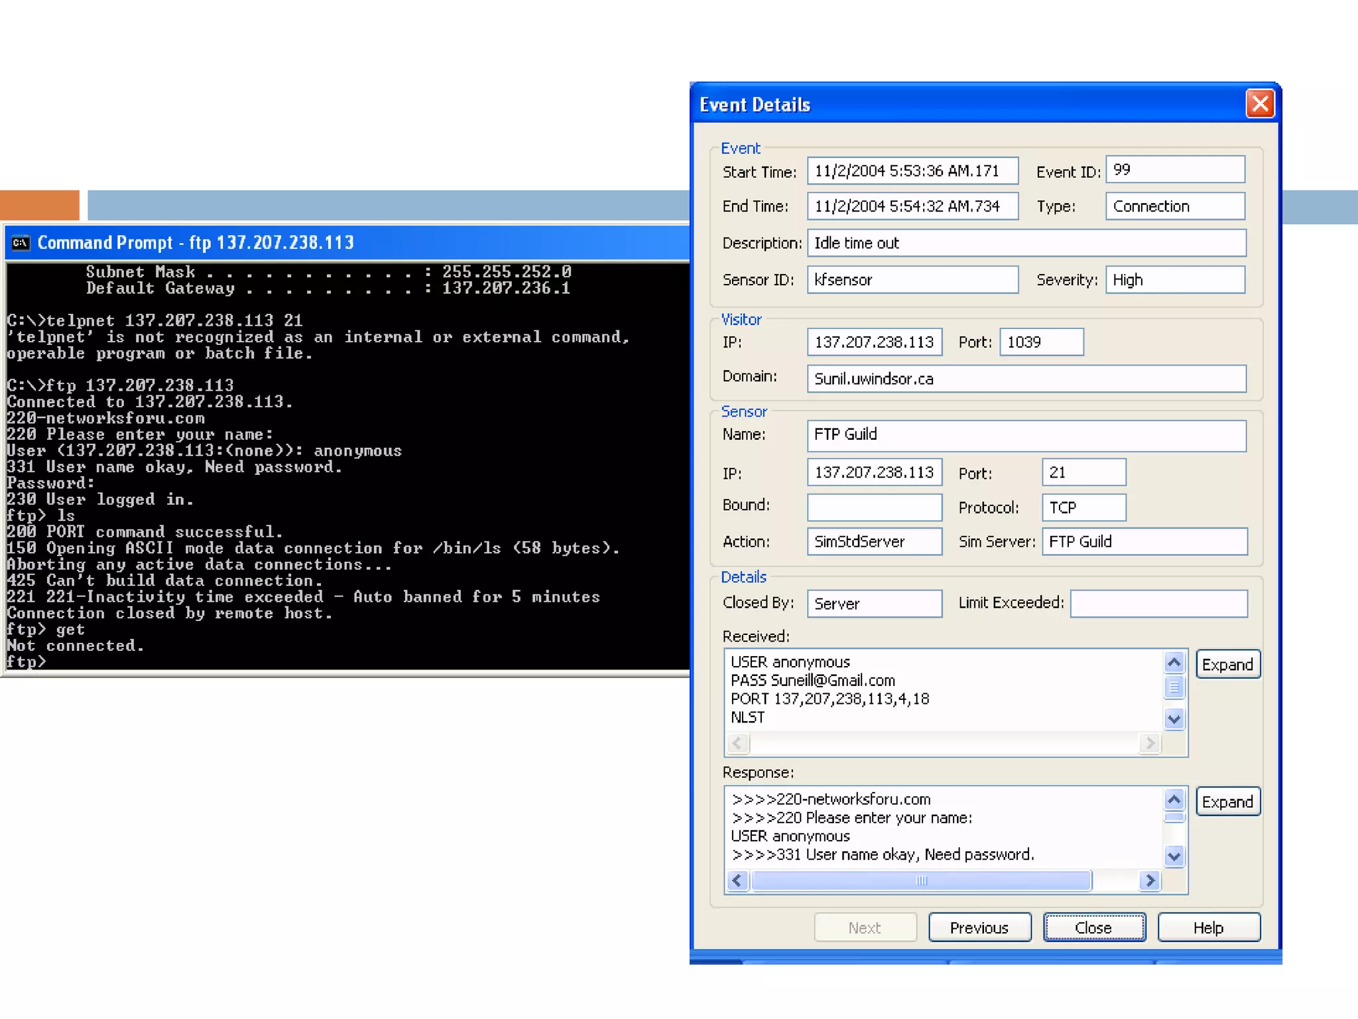Click the Received box right scroll arrow
The height and width of the screenshot is (1019, 1358).
(1150, 743)
